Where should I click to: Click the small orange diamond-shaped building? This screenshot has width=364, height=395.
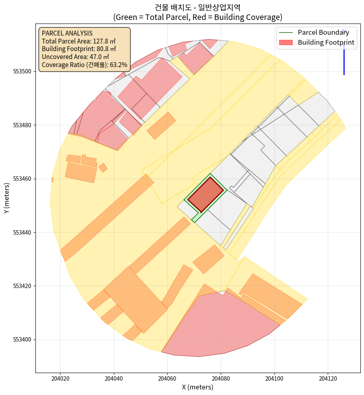[103, 168]
